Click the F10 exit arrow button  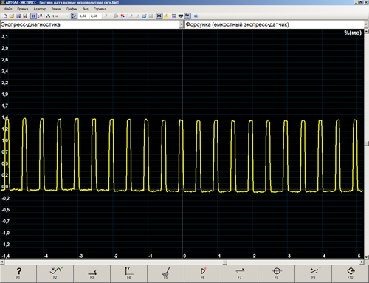click(351, 273)
